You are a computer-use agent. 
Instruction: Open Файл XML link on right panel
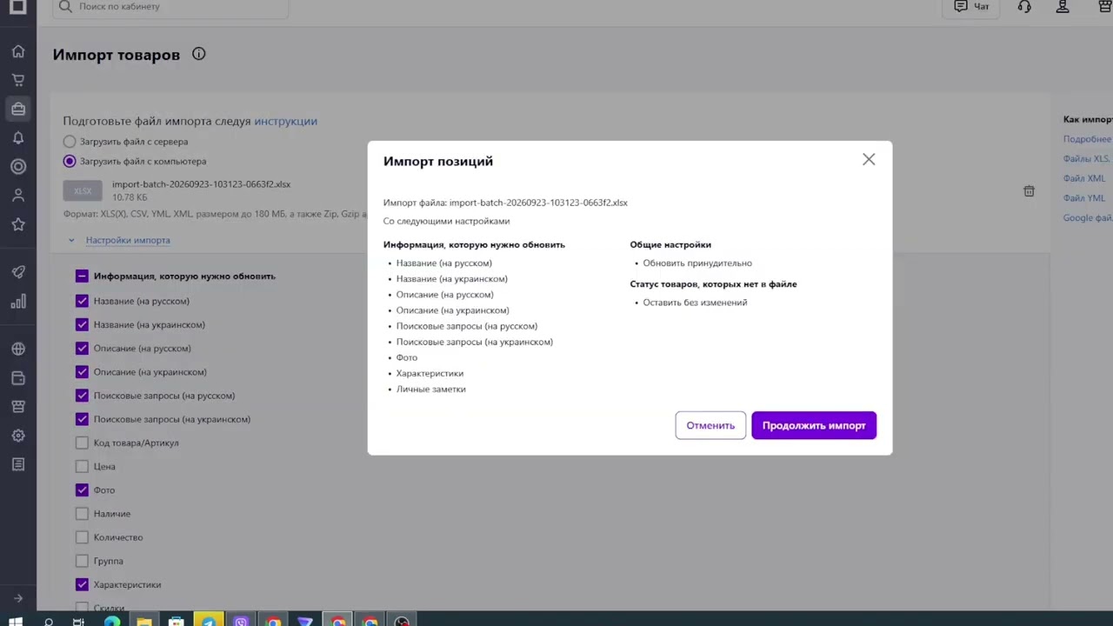(x=1084, y=178)
